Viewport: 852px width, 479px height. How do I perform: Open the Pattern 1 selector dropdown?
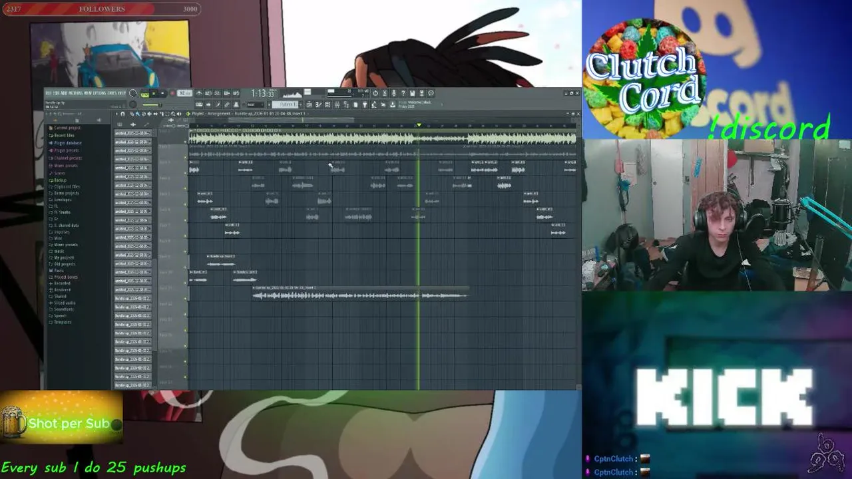click(285, 104)
